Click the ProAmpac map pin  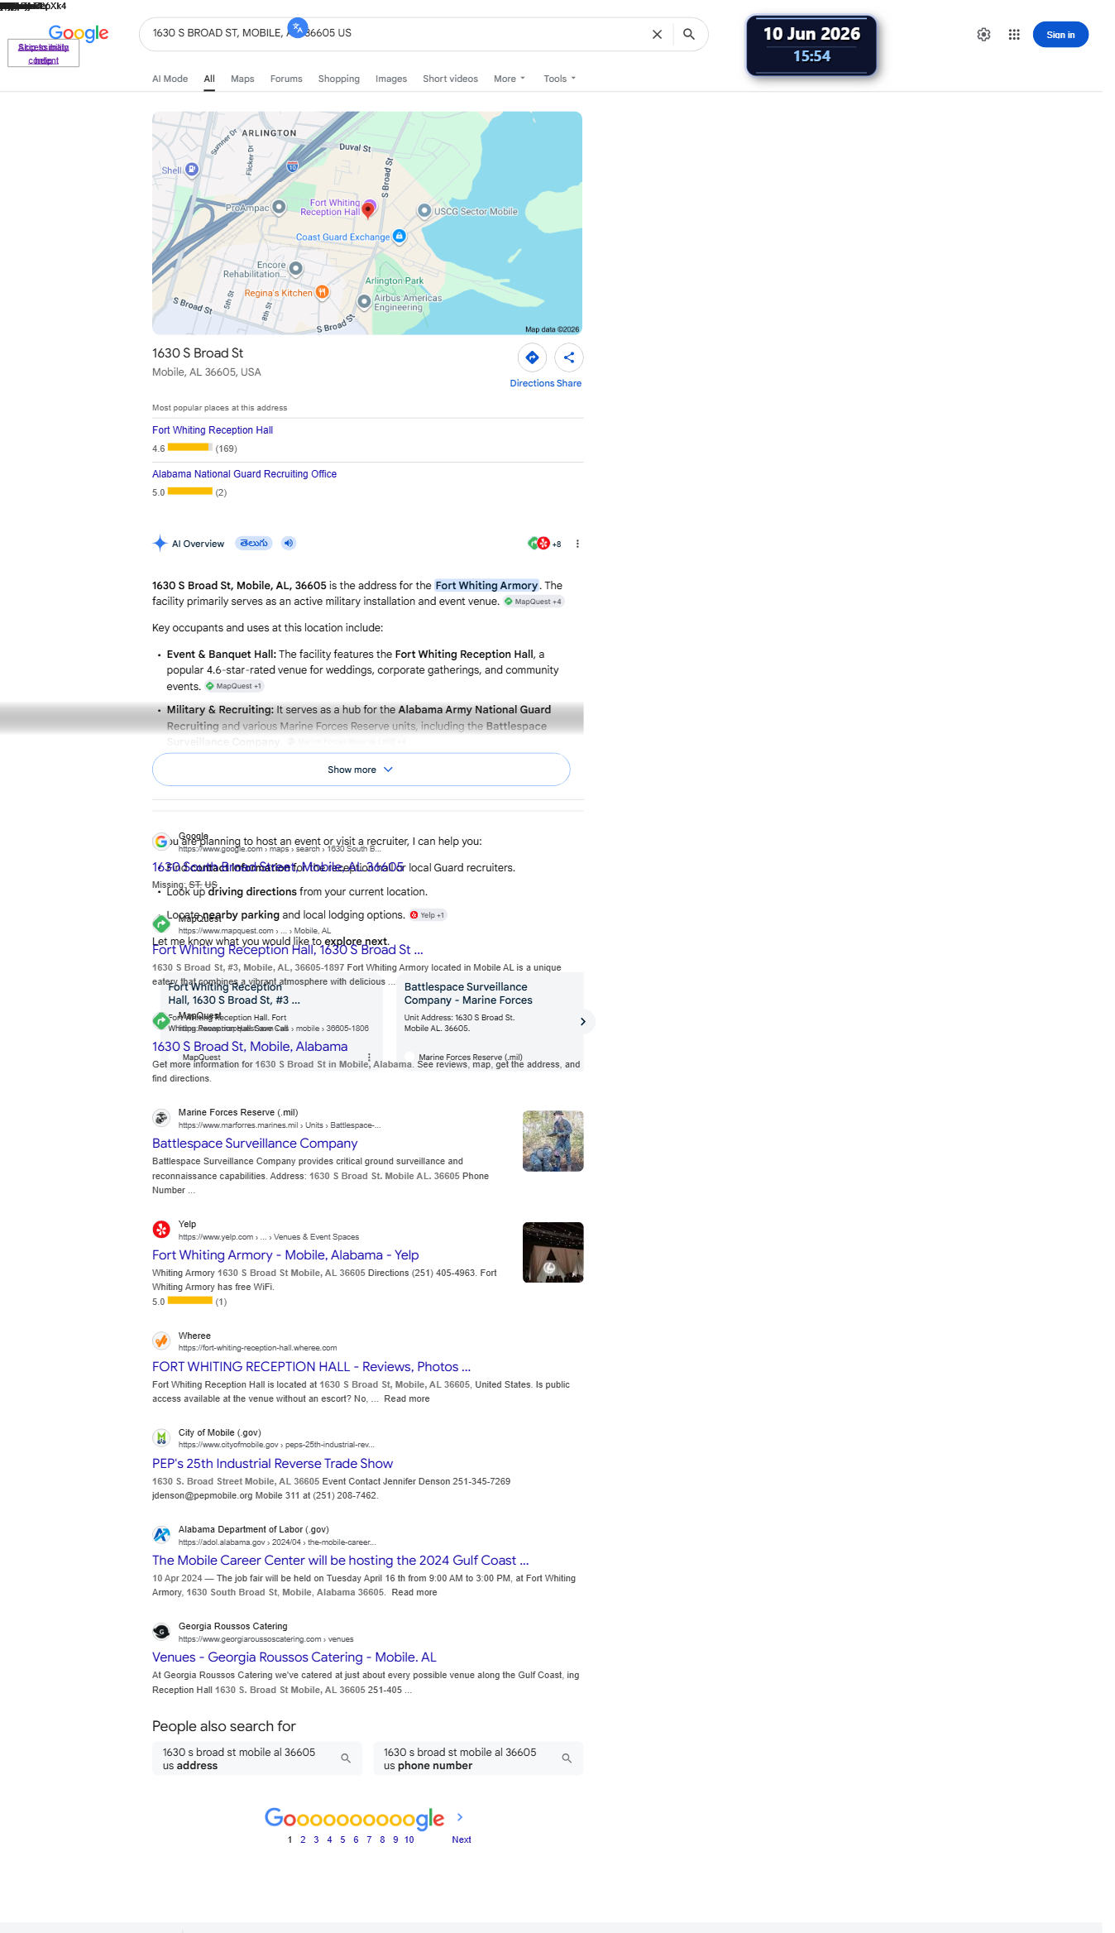point(280,207)
